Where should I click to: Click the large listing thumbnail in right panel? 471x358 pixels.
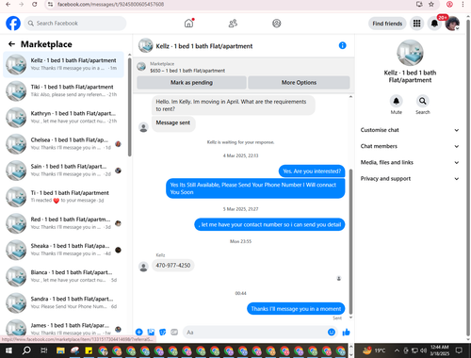click(410, 53)
